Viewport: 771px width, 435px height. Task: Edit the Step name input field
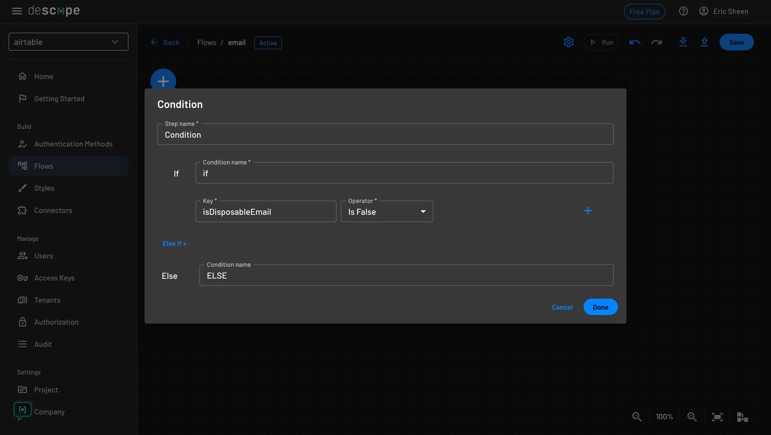click(385, 134)
